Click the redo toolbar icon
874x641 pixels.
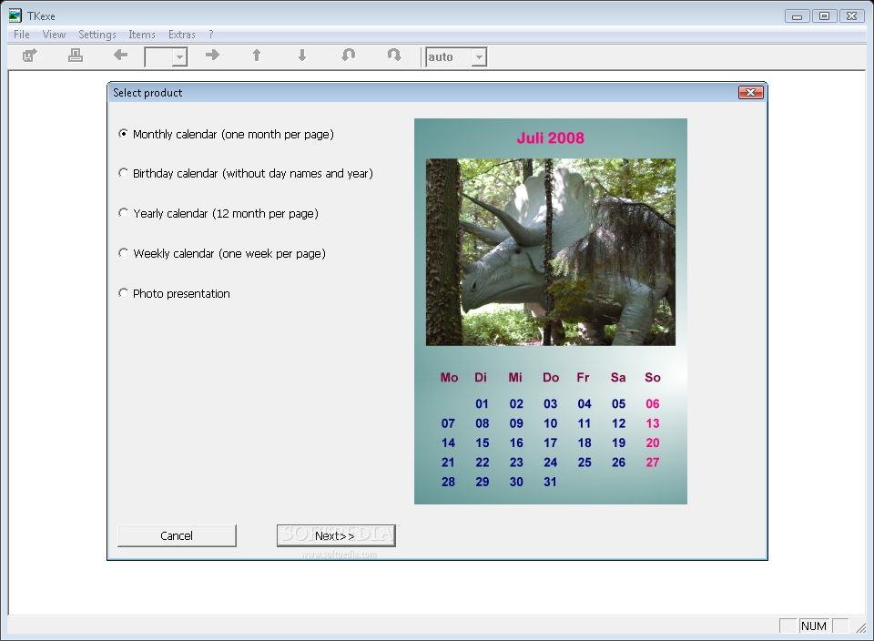[394, 55]
